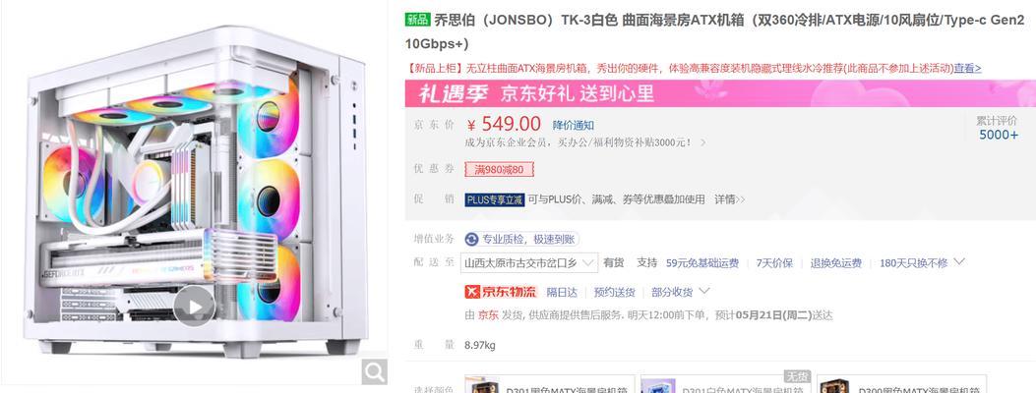Open the 查看> link in red notice
Screen dimensions: 1036x393
click(x=967, y=68)
